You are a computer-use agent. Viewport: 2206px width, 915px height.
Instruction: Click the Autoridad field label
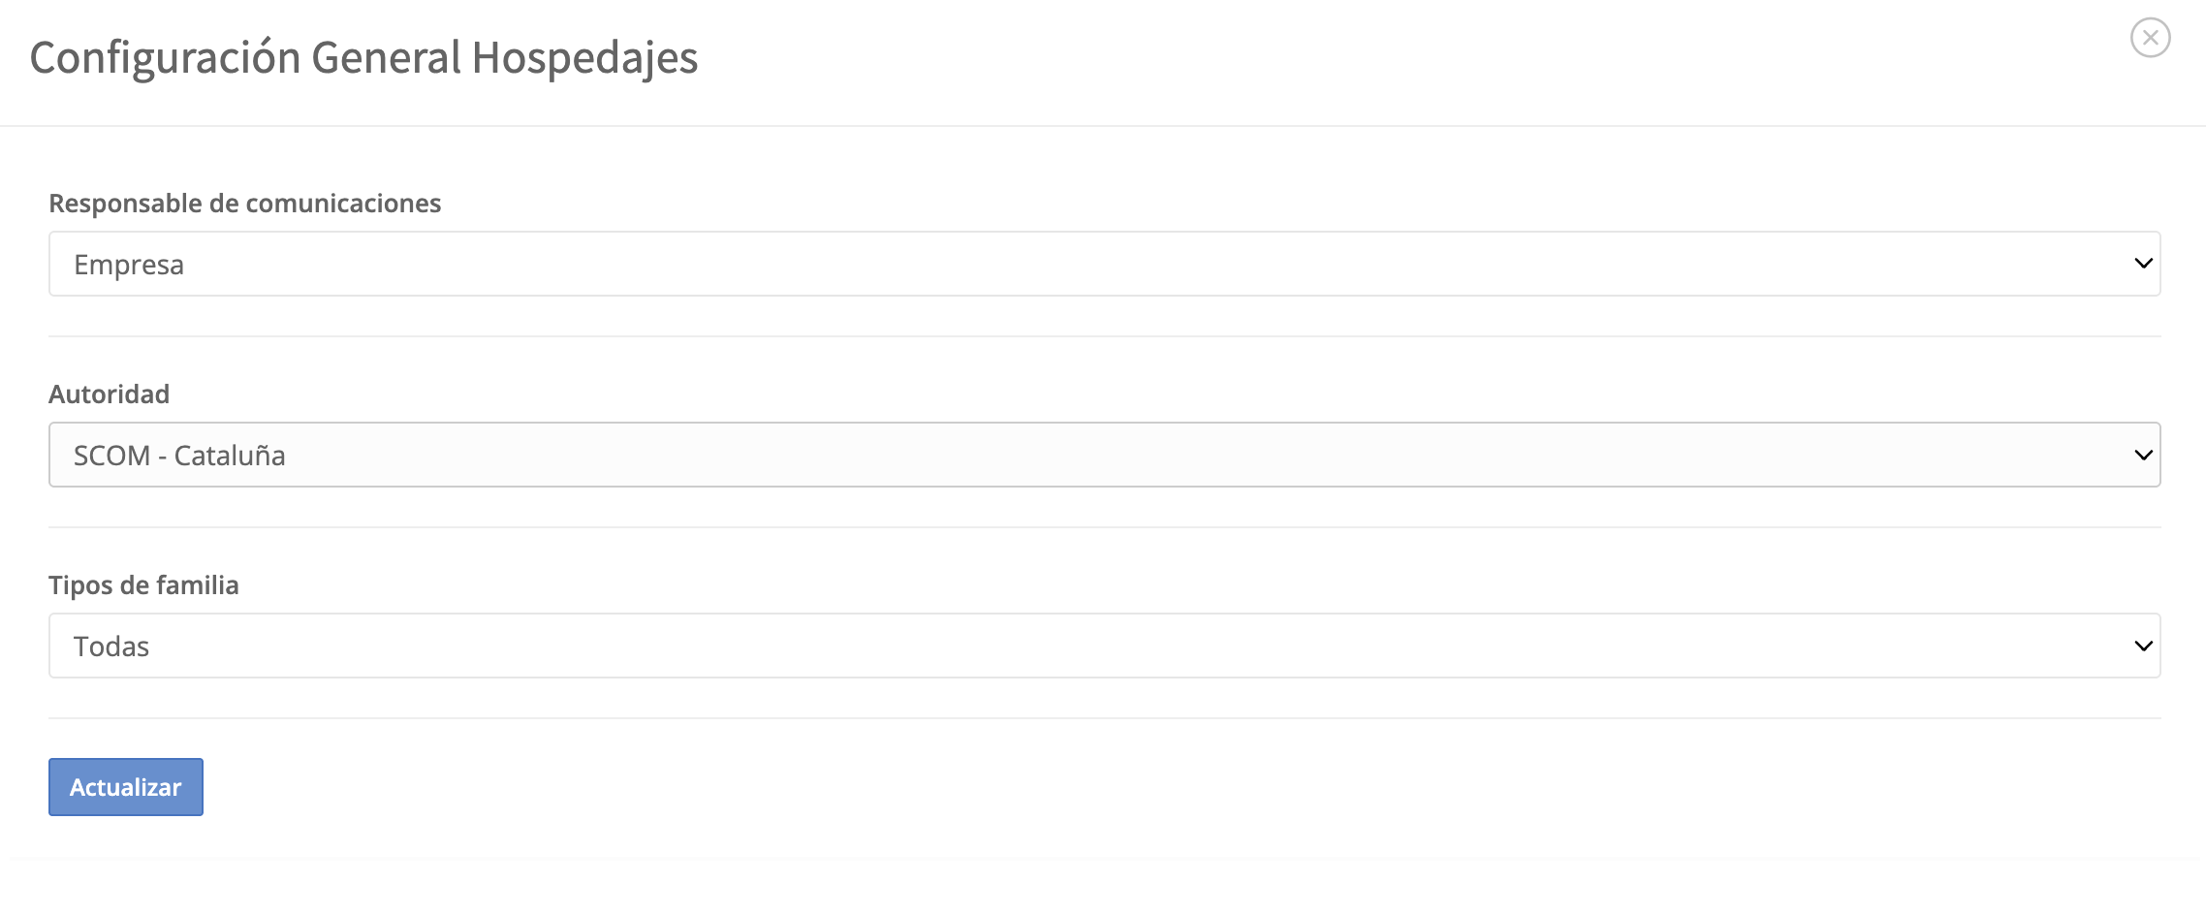(109, 394)
